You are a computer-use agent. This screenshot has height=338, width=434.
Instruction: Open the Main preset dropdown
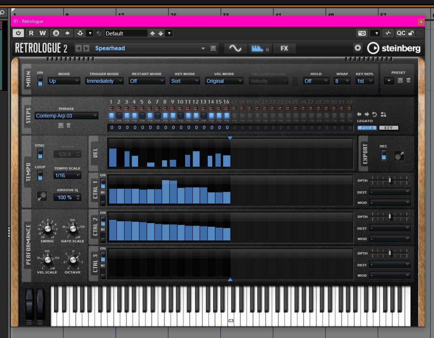point(389,81)
